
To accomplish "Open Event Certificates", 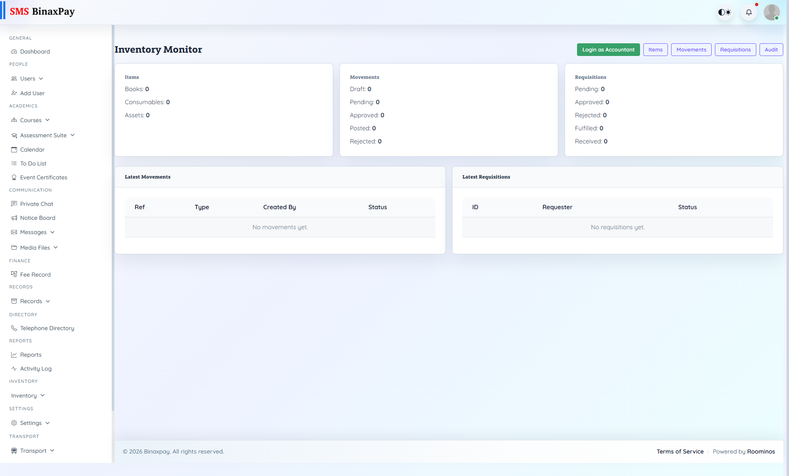I will coord(43,177).
